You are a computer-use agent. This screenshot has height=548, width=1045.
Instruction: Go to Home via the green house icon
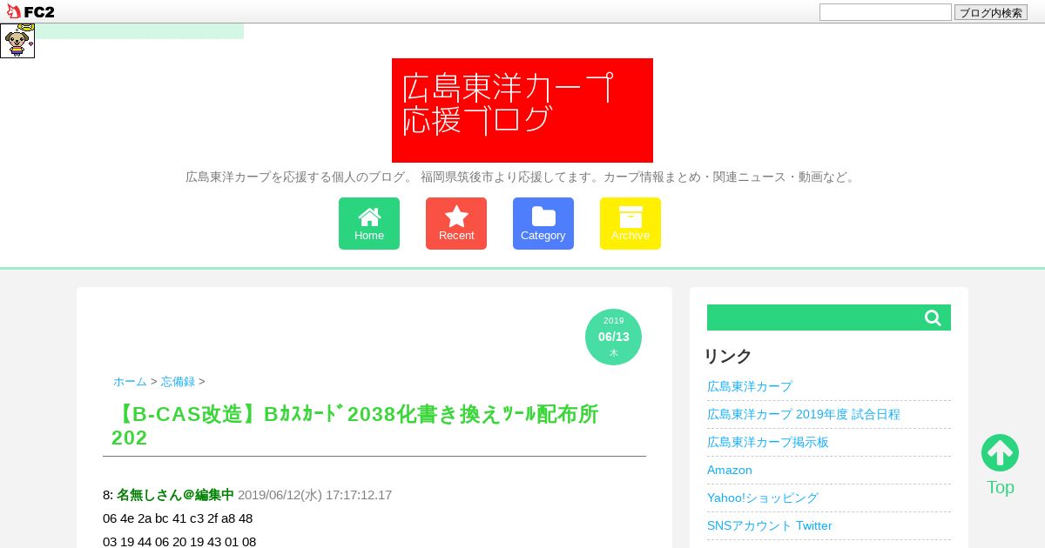coord(369,224)
